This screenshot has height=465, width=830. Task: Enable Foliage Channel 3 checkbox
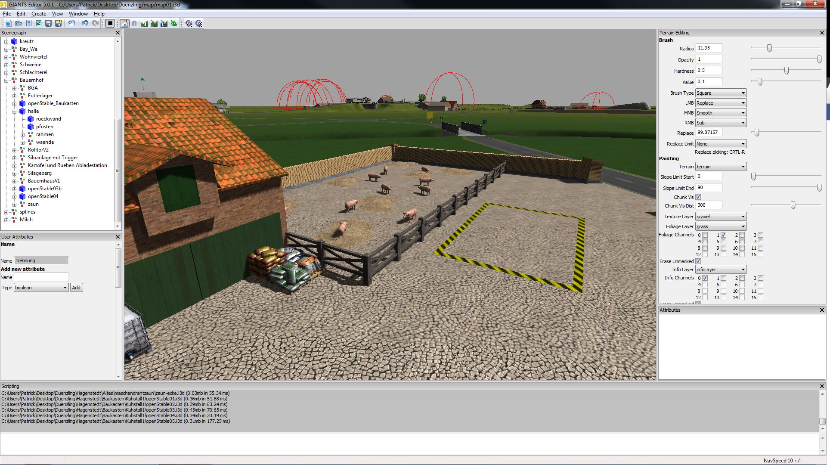760,235
